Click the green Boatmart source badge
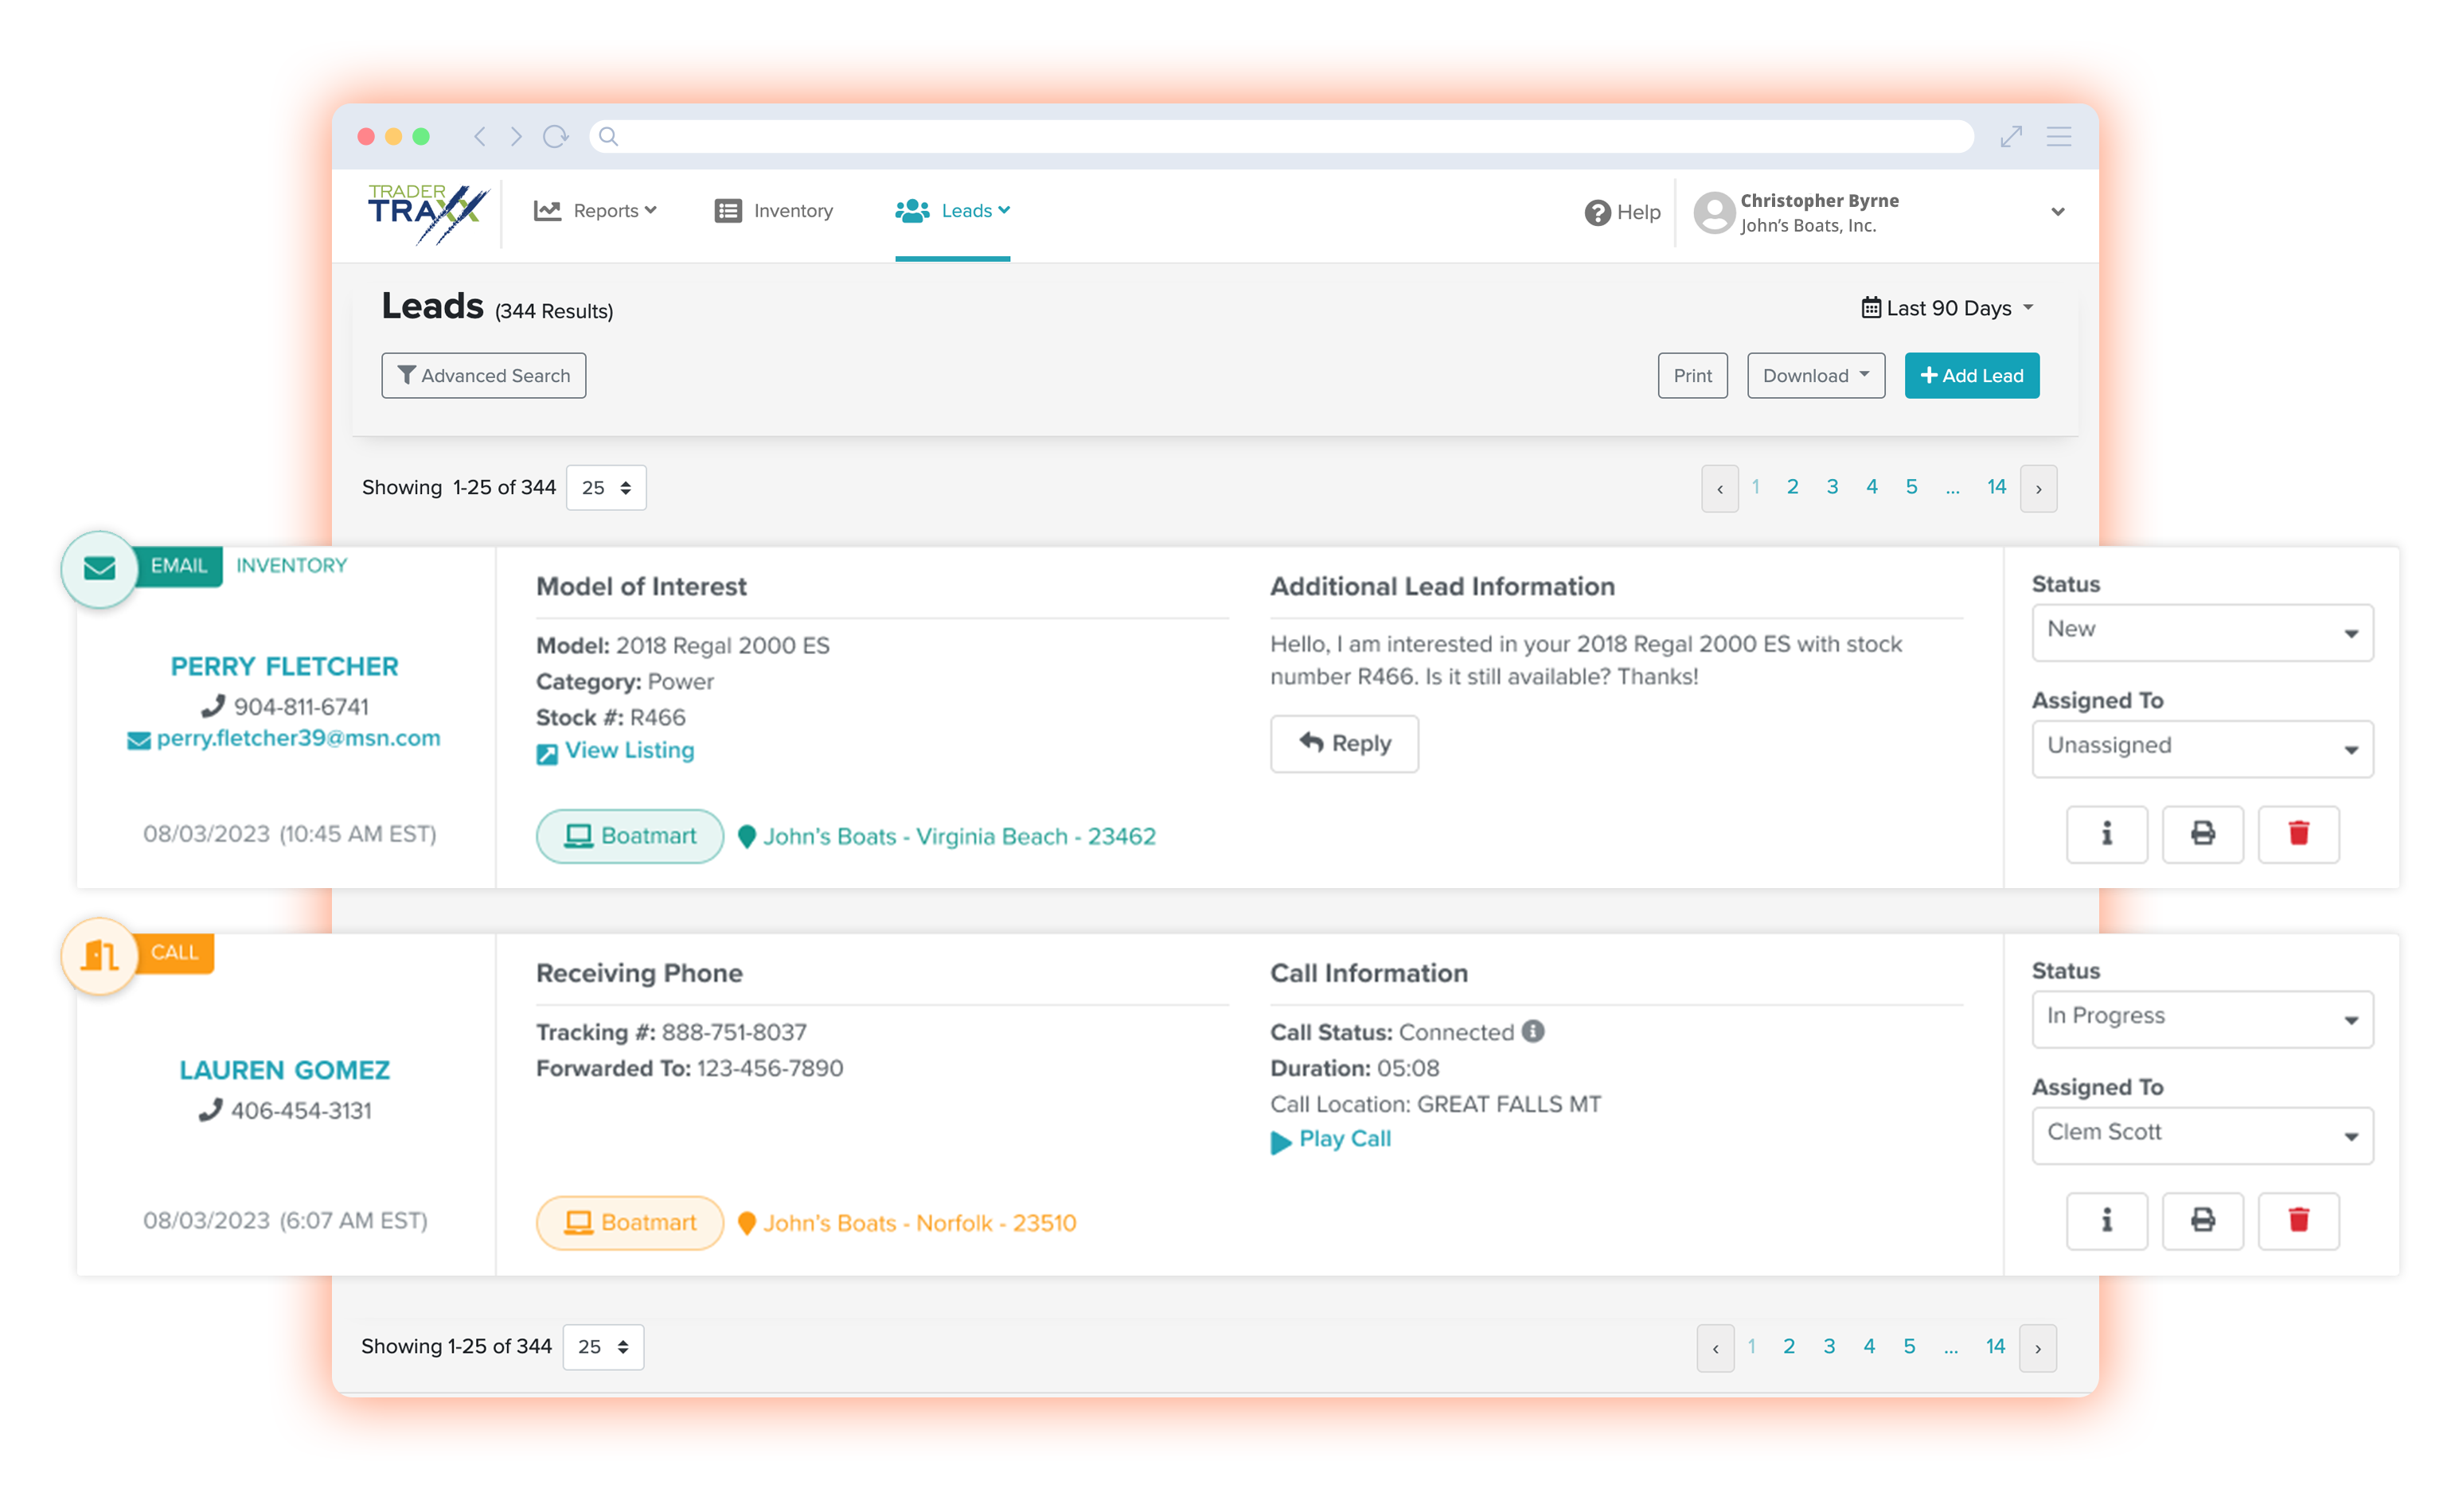The width and height of the screenshot is (2459, 1512). (629, 836)
